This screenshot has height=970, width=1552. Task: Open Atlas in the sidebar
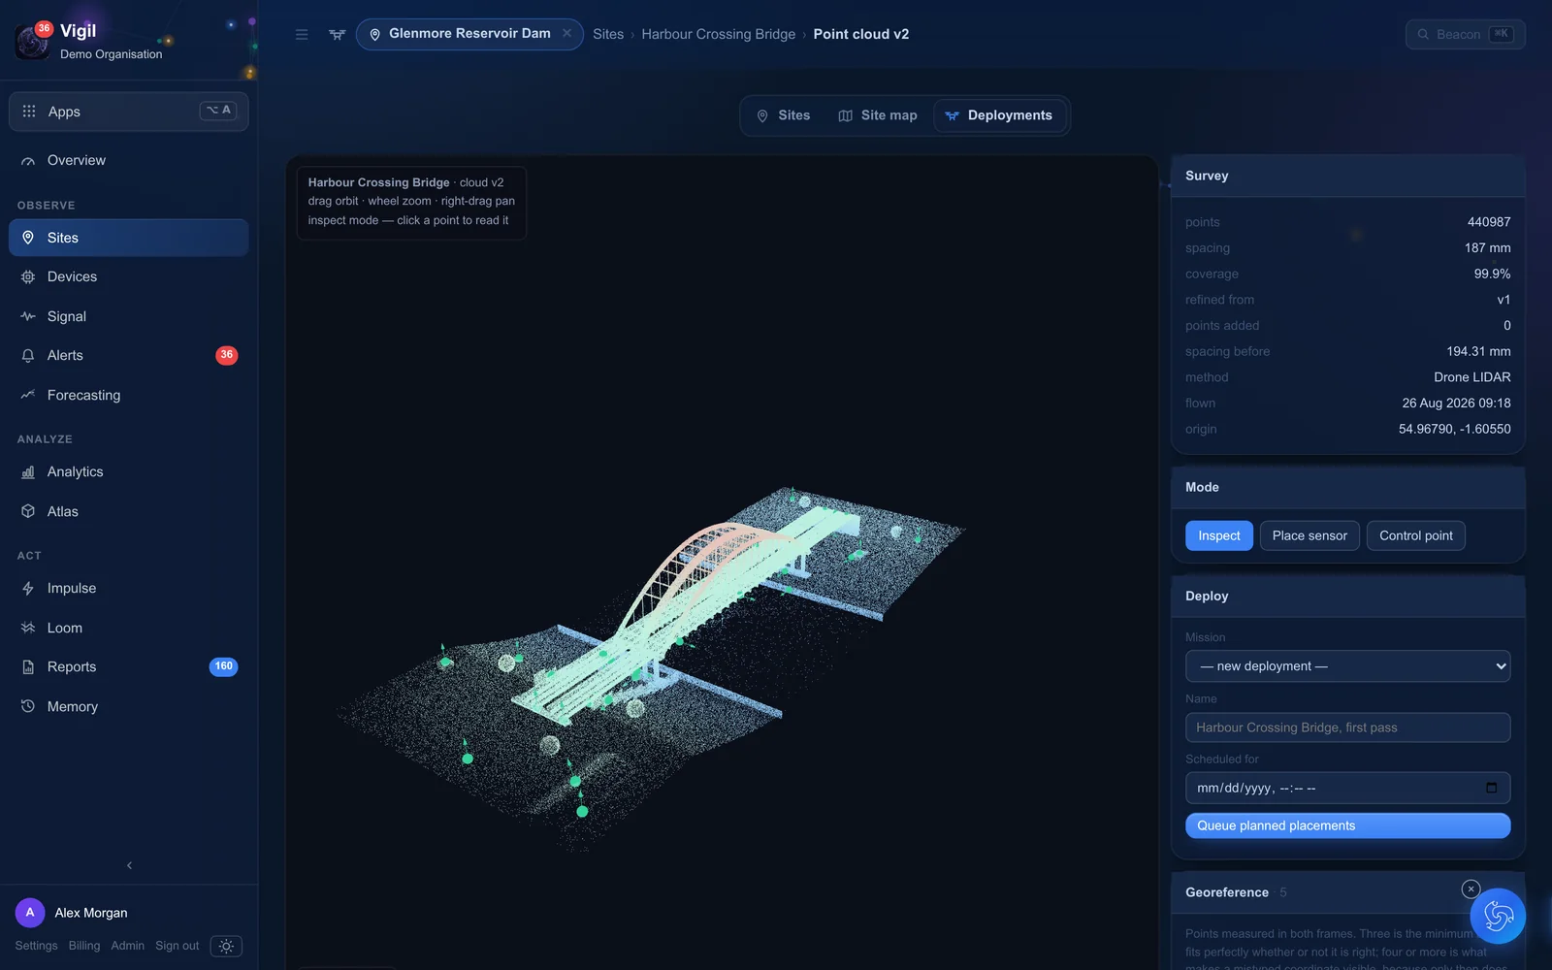tap(128, 511)
